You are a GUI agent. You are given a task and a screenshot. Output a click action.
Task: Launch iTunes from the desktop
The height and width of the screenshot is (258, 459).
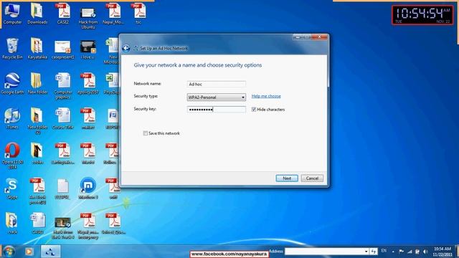coord(12,119)
